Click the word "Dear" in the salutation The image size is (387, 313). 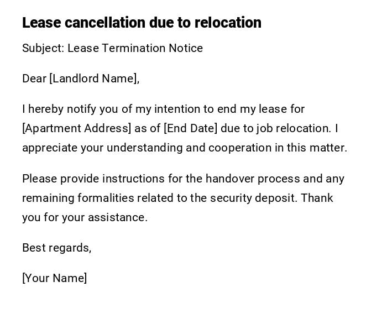[34, 79]
